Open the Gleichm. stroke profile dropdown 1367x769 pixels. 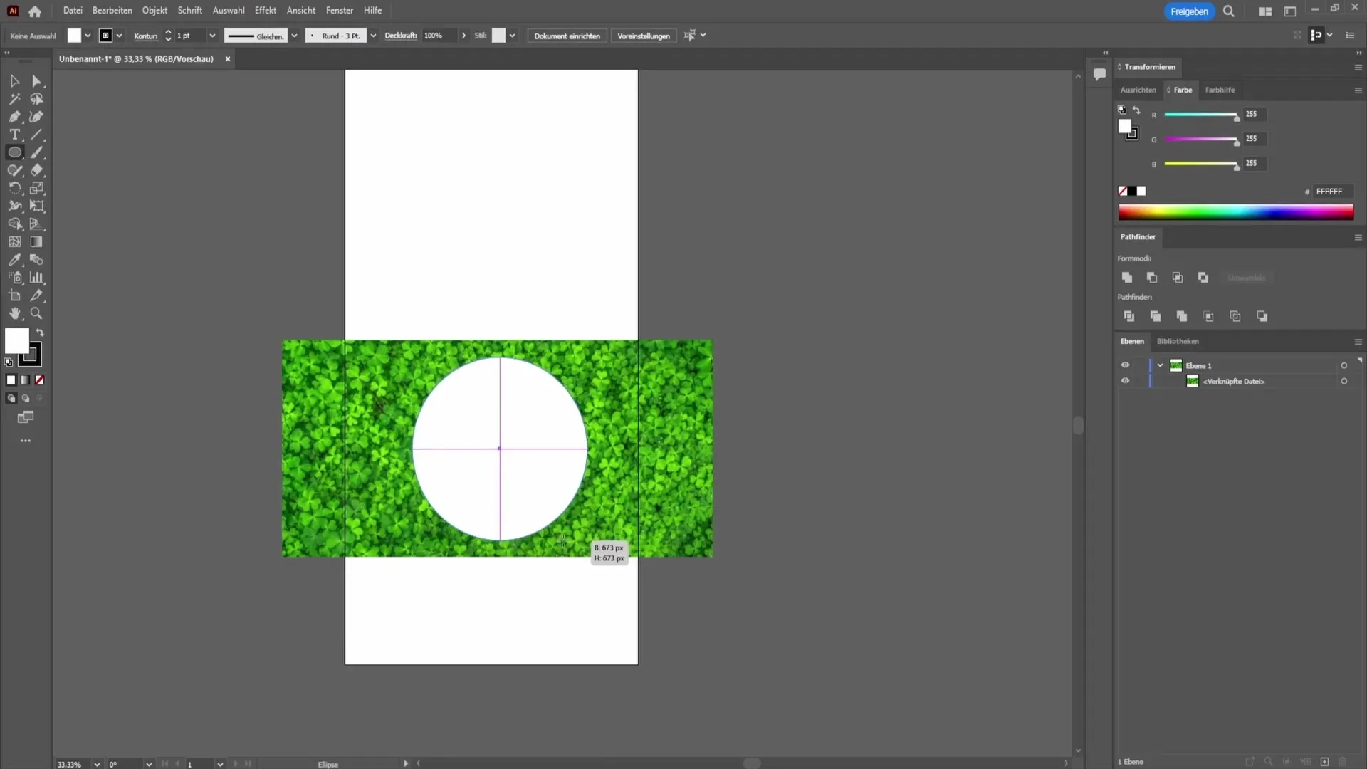click(x=294, y=36)
